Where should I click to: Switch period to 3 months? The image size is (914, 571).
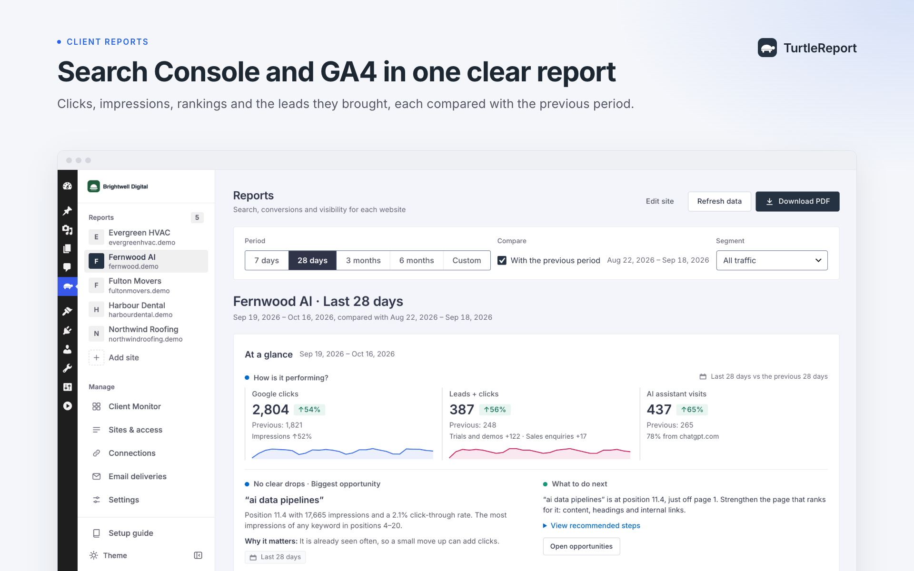tap(363, 260)
